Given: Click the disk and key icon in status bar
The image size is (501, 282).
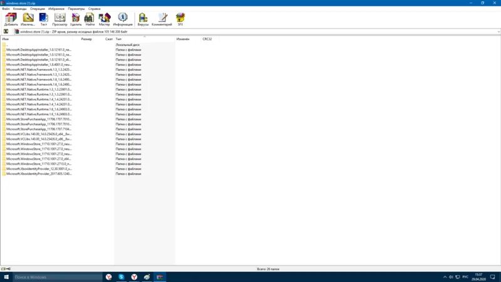Looking at the screenshot, I should [x=6, y=269].
